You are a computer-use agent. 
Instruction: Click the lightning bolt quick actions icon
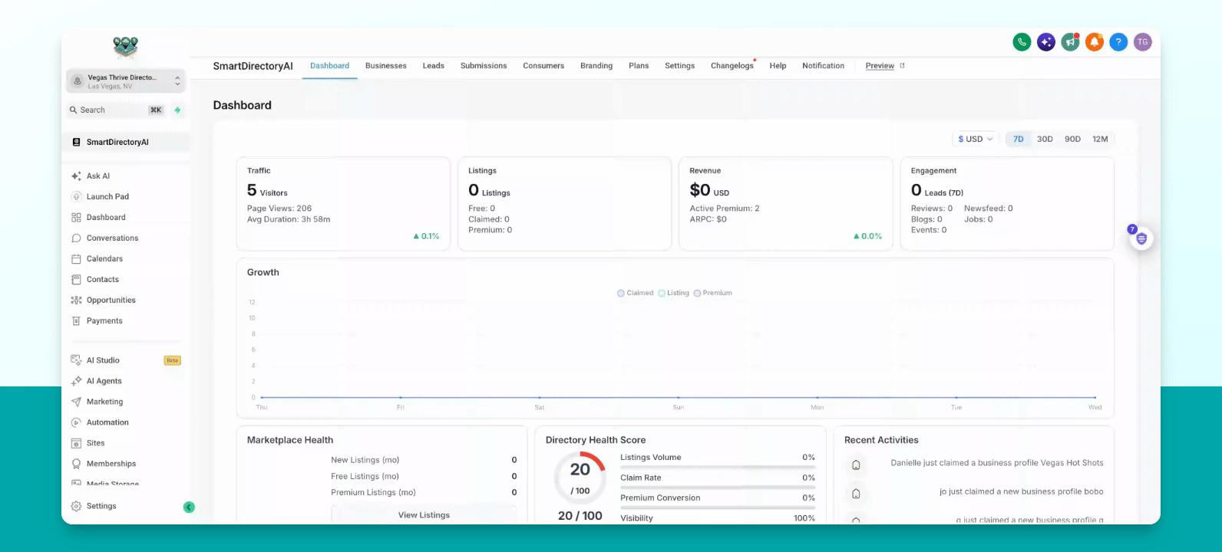[177, 110]
